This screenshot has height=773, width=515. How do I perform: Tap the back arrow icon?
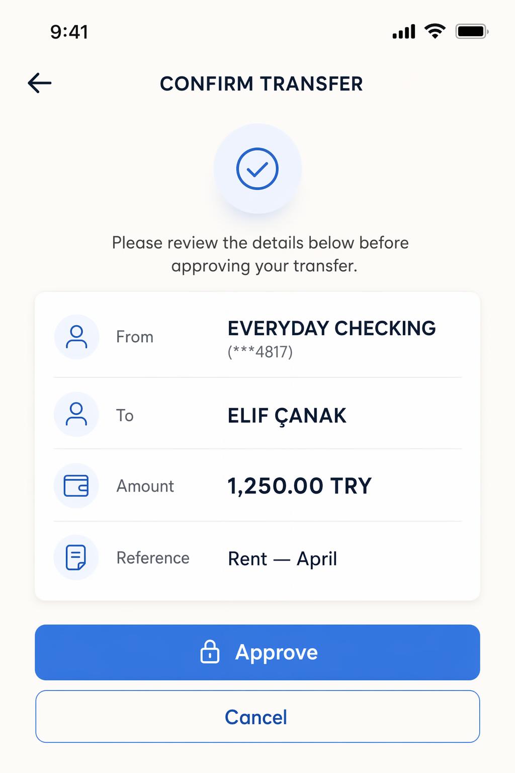[40, 83]
